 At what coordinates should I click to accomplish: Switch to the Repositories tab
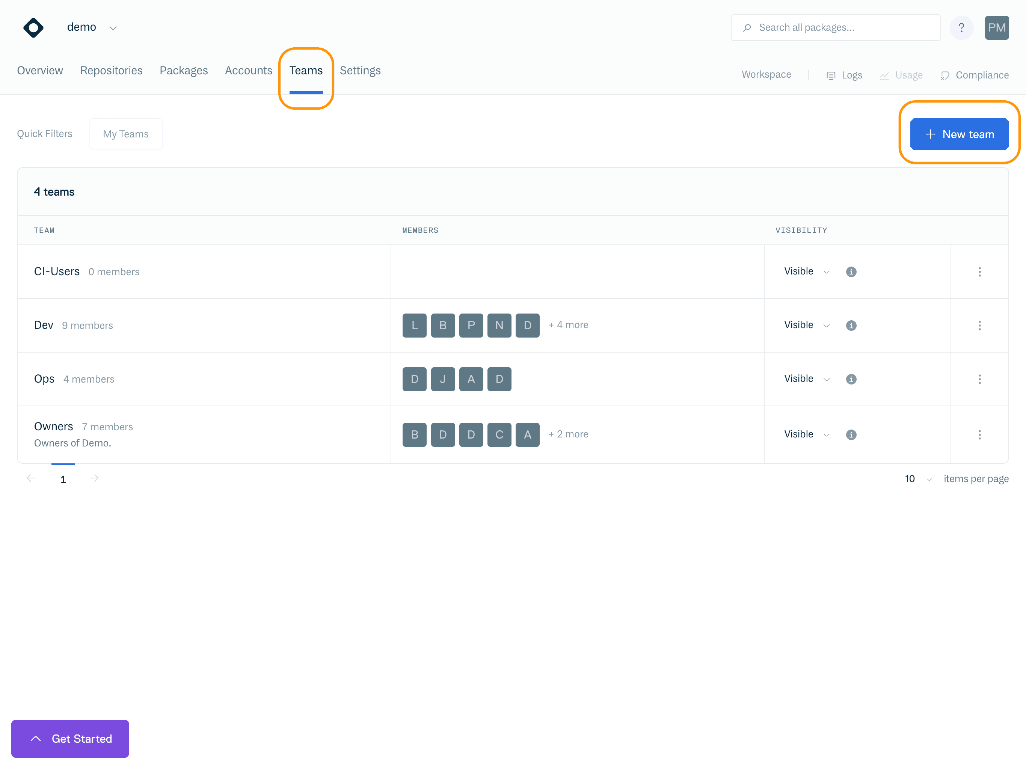[111, 71]
